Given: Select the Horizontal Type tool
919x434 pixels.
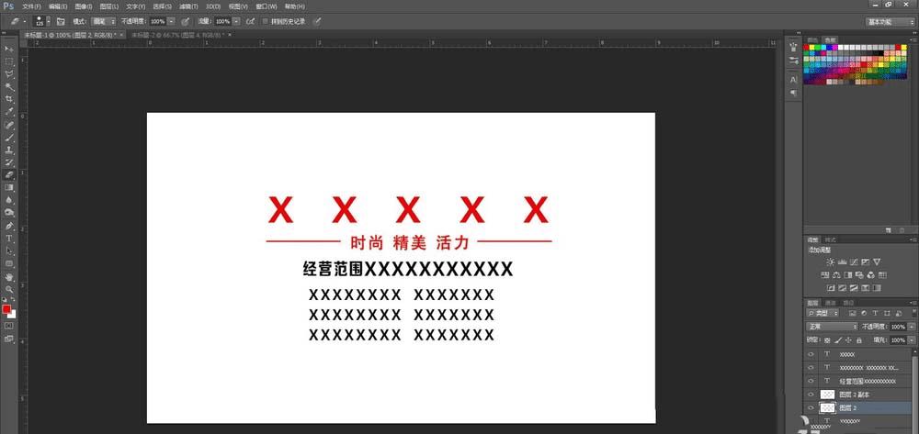Looking at the screenshot, I should tap(9, 239).
